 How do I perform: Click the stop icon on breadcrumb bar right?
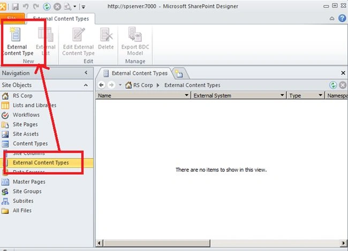pos(343,85)
